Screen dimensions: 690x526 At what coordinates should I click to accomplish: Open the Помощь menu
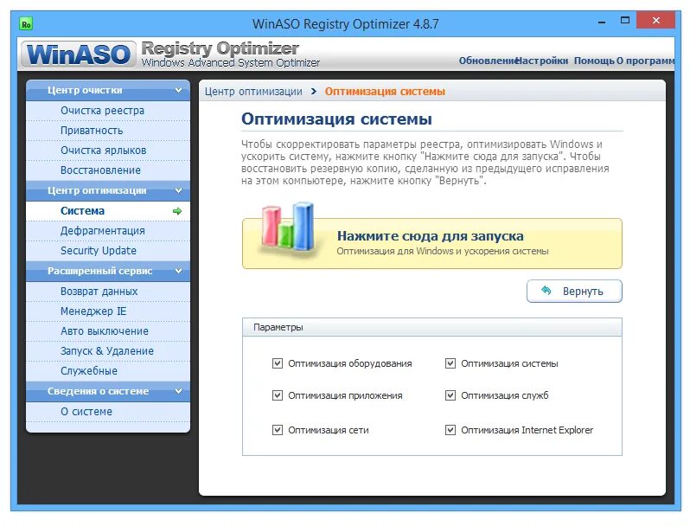594,61
